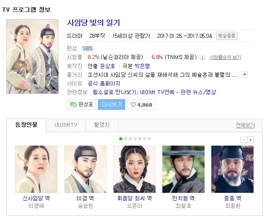This screenshot has height=220, width=269.
Task: Click the 사임당 빛의 일기 title
Action: [94, 23]
